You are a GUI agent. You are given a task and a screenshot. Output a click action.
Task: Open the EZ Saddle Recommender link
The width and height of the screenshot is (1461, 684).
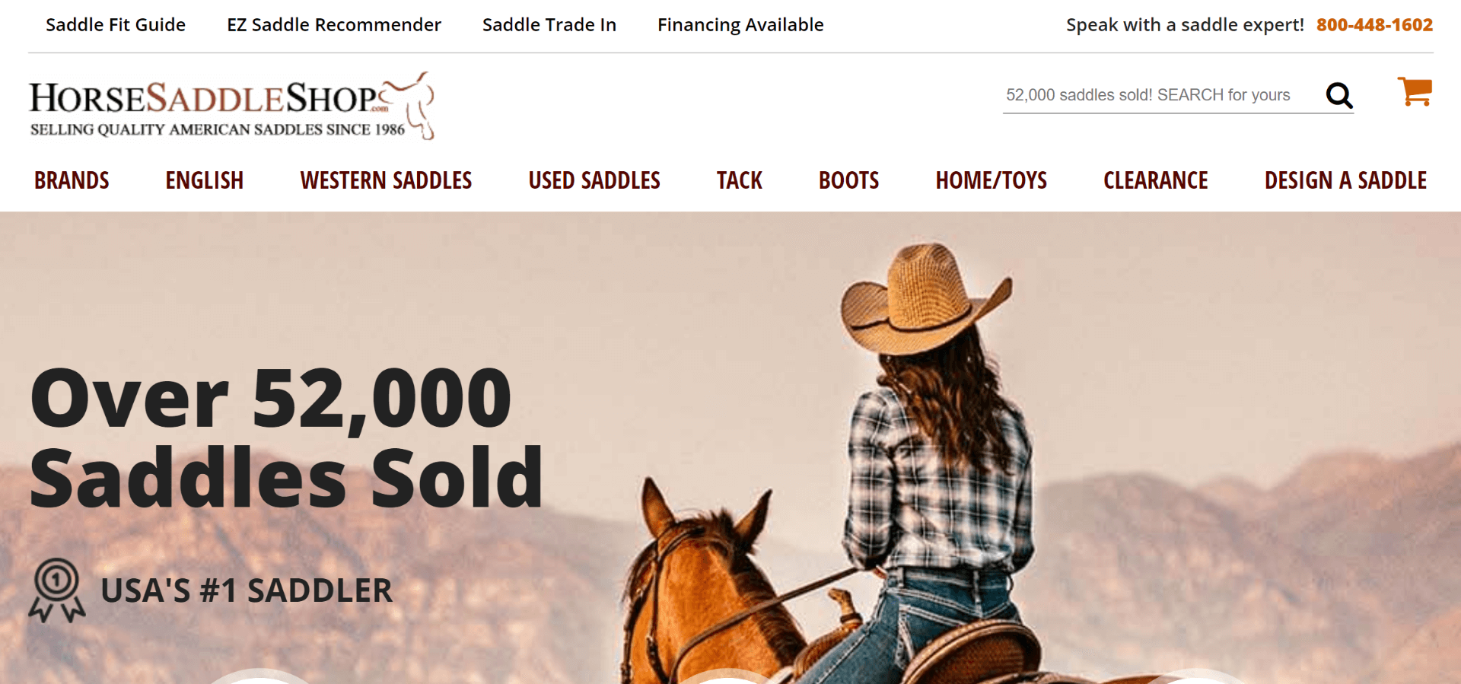coord(334,25)
